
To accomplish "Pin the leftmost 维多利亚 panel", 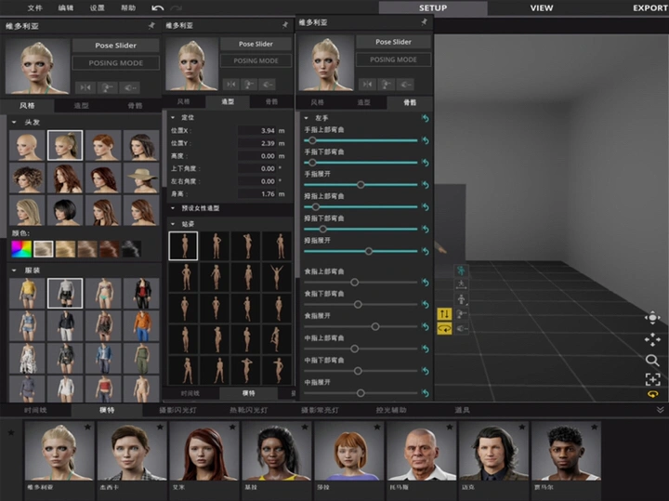I will (152, 23).
